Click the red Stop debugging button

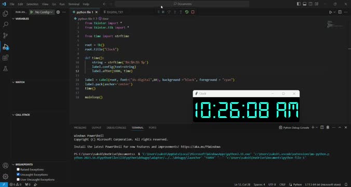(193, 12)
